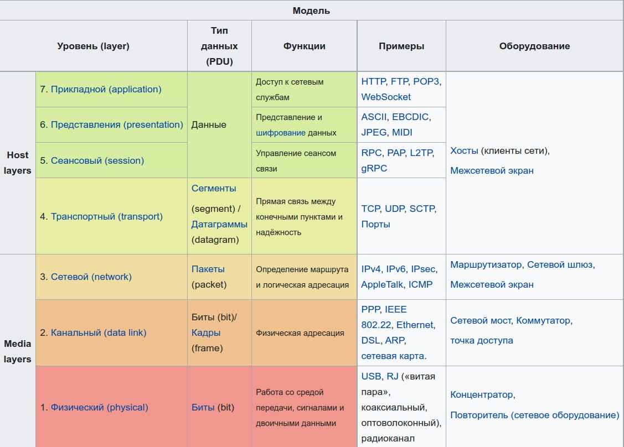Open the Сеансовый (session) layer link
The image size is (624, 447).
tap(97, 160)
